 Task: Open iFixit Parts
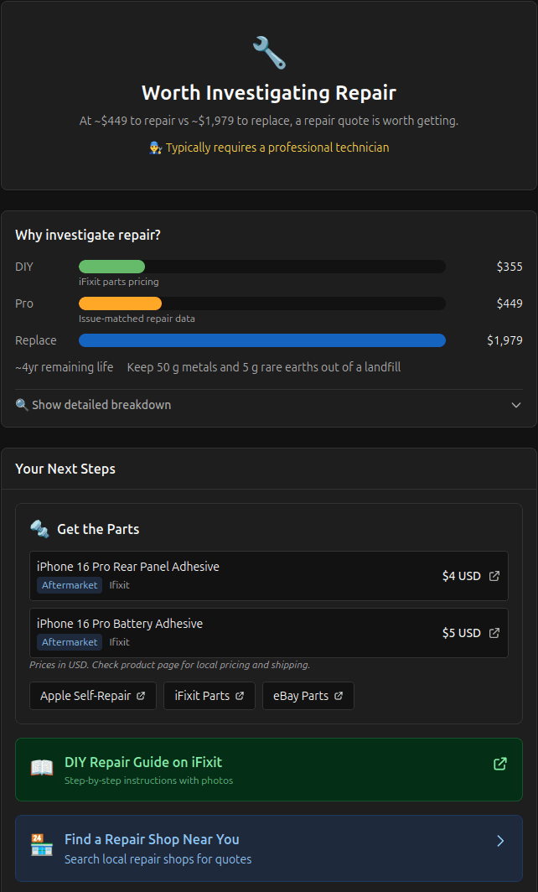coord(209,695)
